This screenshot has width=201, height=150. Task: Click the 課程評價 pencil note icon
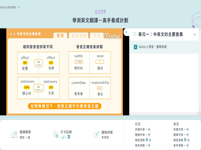pyautogui.click(x=96, y=134)
